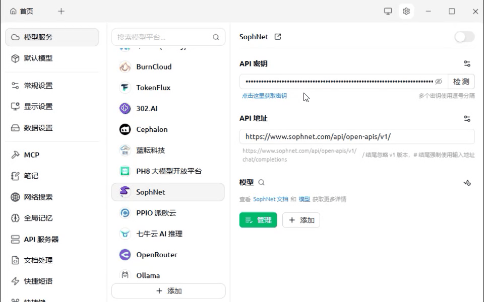484x302 pixels.
Task: Open SophNet external website link icon
Action: click(278, 37)
